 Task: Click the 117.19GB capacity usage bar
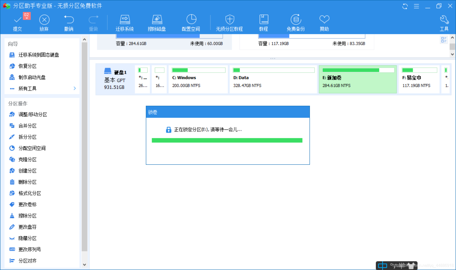(312, 36)
